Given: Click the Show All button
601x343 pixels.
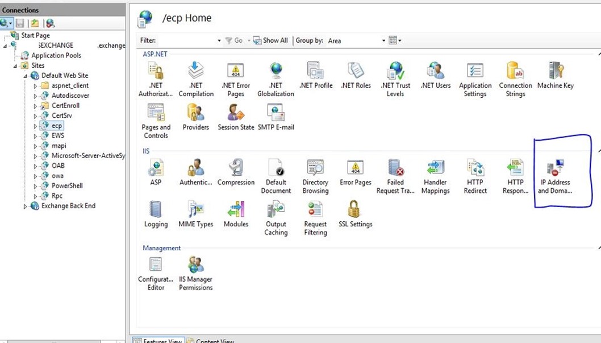Looking at the screenshot, I should pos(270,40).
